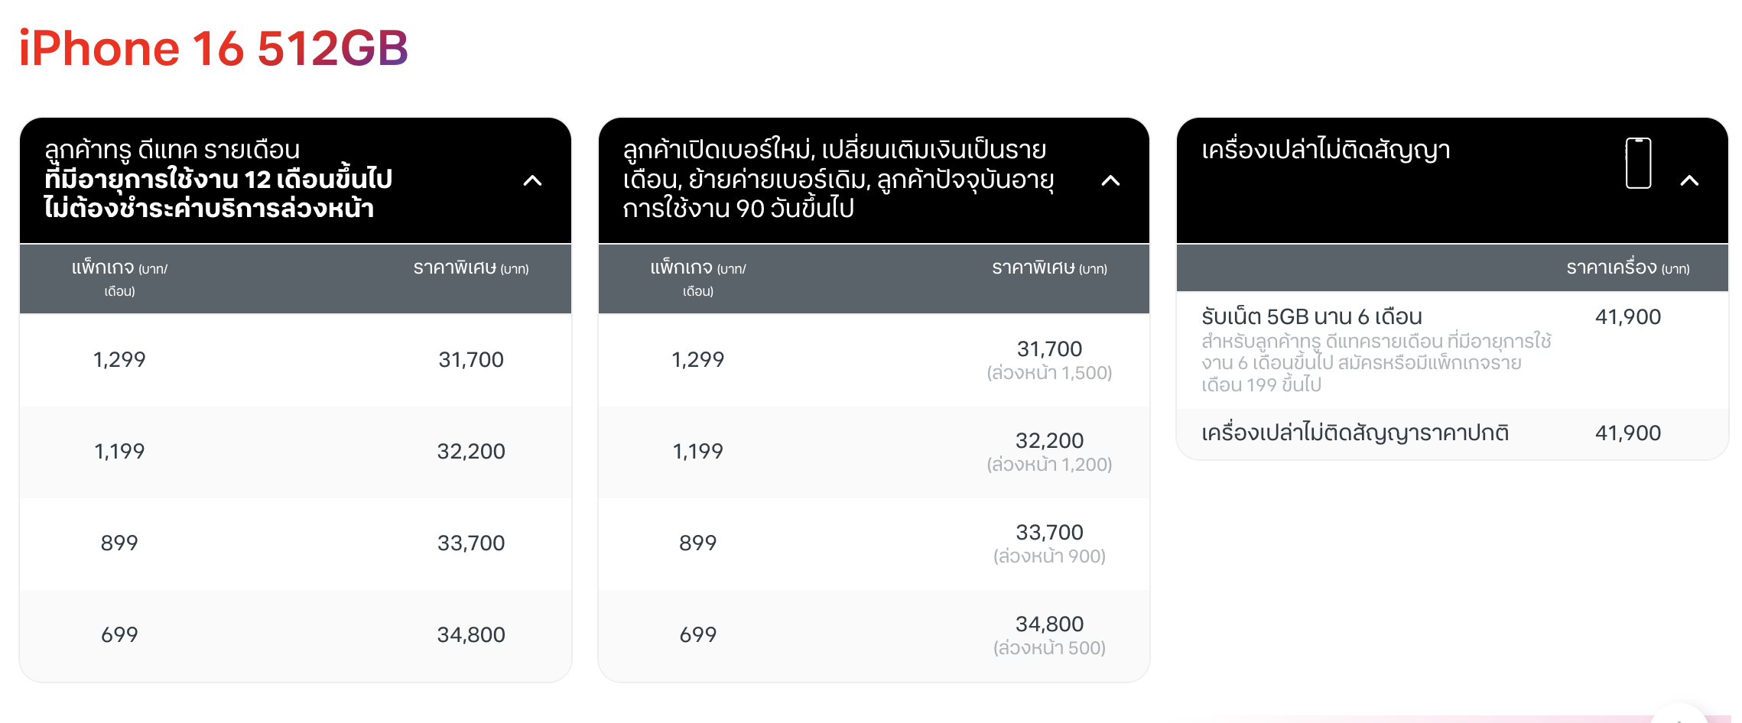Click the iPhone 16 512GB heading
This screenshot has height=723, width=1742.
point(213,48)
